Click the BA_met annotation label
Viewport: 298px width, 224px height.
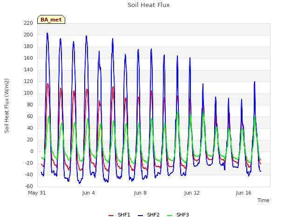point(51,20)
